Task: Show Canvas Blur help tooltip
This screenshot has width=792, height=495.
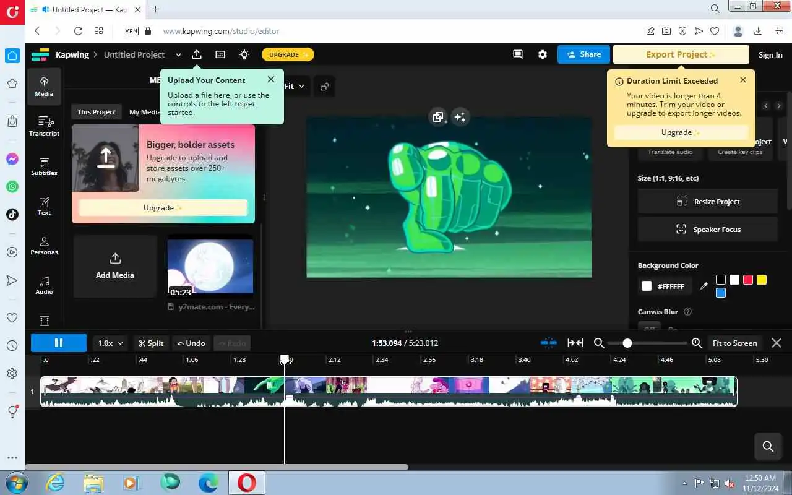Action: coord(687,312)
